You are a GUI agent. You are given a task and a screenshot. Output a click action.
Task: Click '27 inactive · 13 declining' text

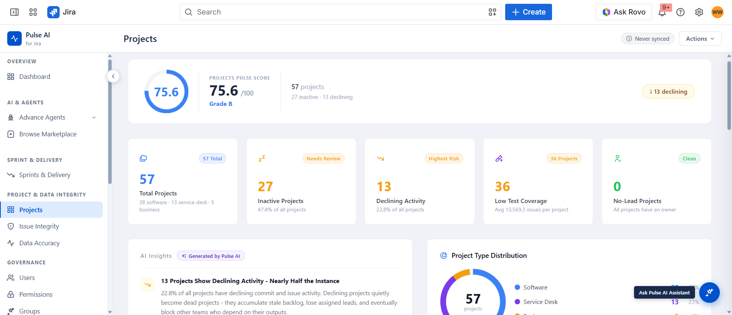point(322,97)
